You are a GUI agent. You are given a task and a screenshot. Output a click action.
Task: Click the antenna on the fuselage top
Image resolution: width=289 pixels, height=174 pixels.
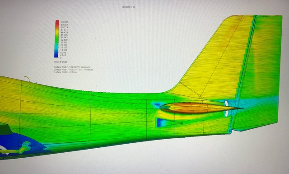click(x=27, y=79)
